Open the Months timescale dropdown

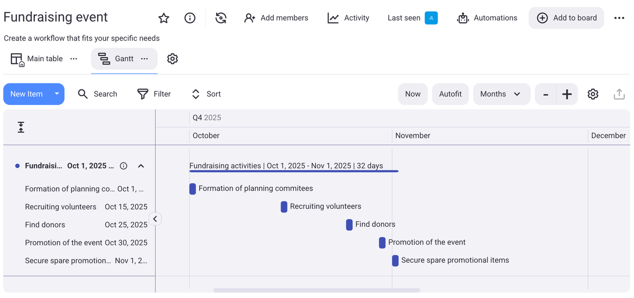501,94
